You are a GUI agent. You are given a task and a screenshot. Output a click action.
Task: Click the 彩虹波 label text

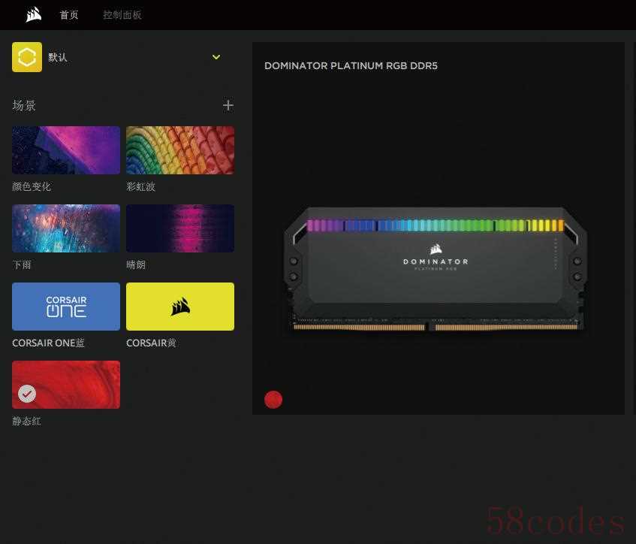[140, 187]
